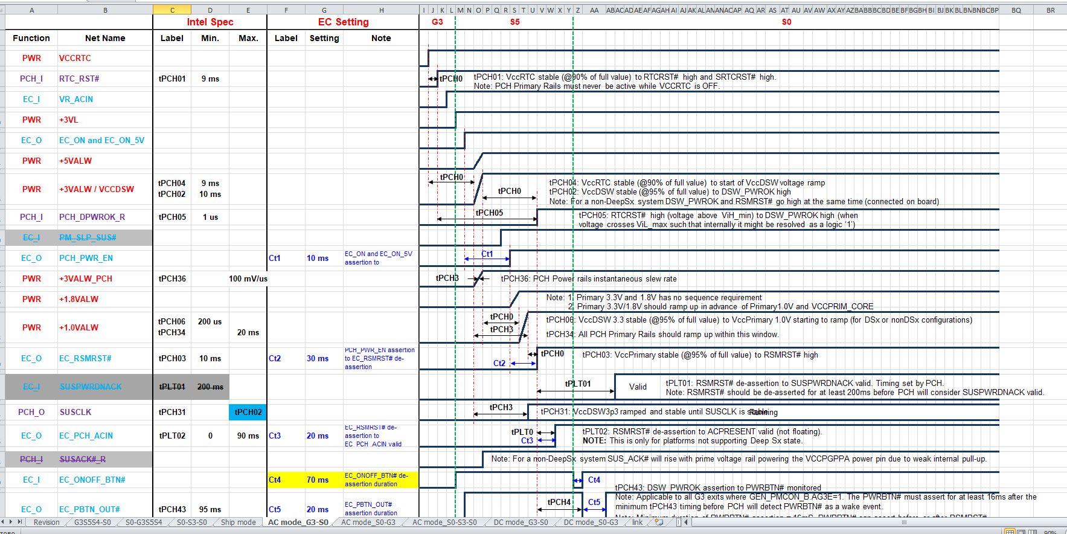
Task: Click the blue tPCH02 cell
Action: [248, 412]
